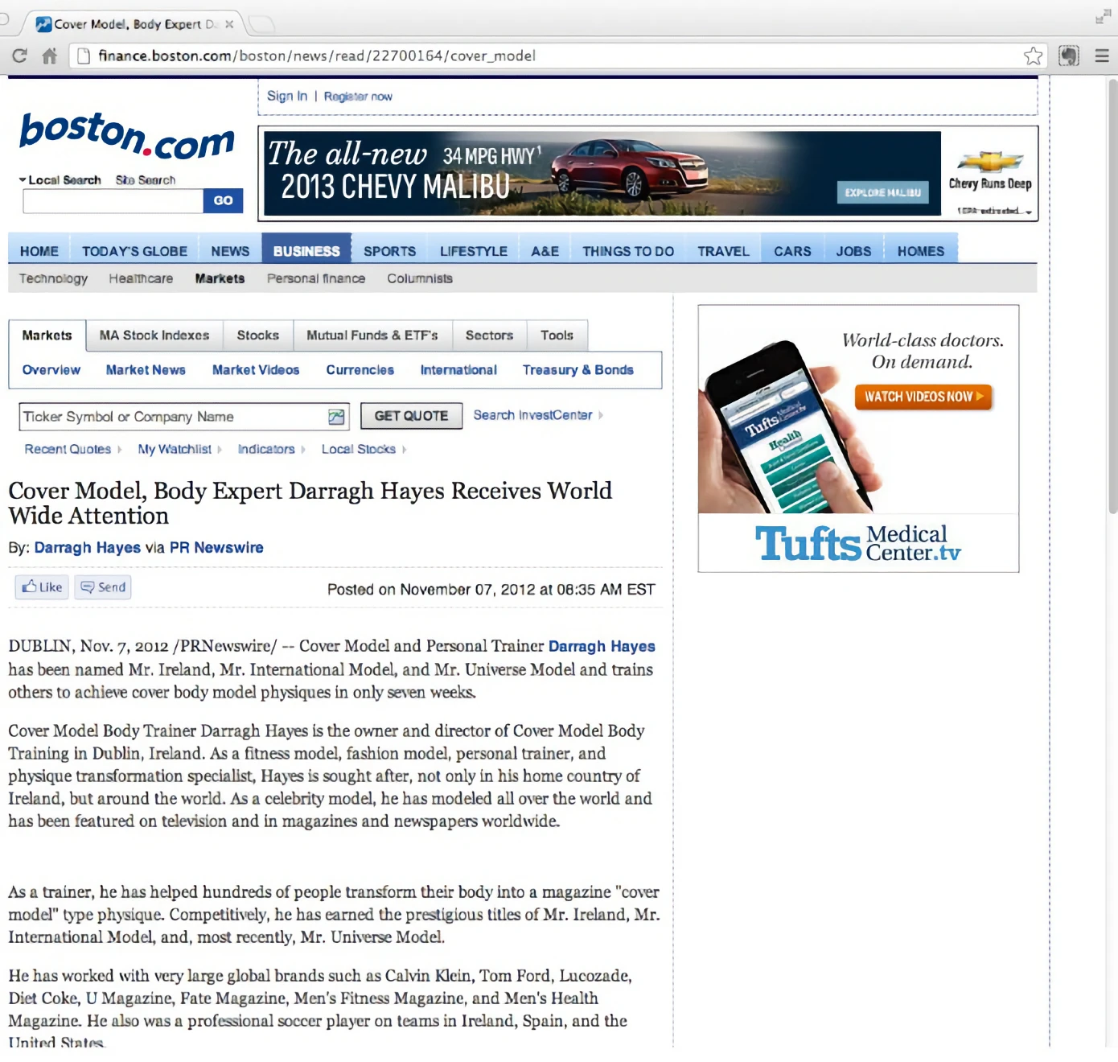Open the Market News link
This screenshot has width=1118, height=1062.
[146, 370]
